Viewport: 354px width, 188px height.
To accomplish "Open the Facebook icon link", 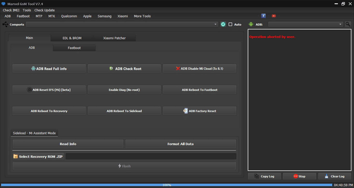I will pyautogui.click(x=263, y=16).
